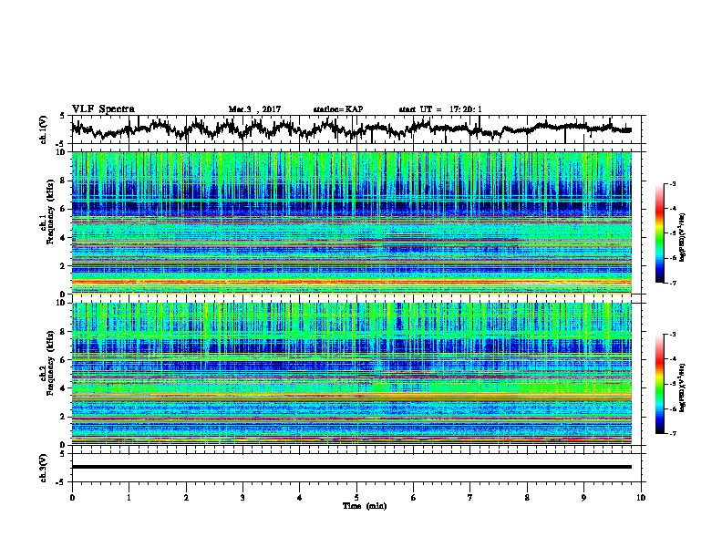The image size is (722, 558).
Task: Click the "3" tick on the time axis
Action: tap(242, 498)
